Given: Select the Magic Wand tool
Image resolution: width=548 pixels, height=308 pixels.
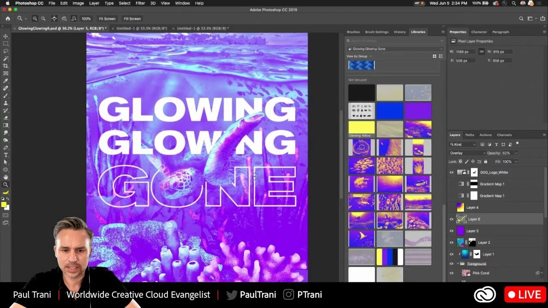Looking at the screenshot, I should click(6, 59).
